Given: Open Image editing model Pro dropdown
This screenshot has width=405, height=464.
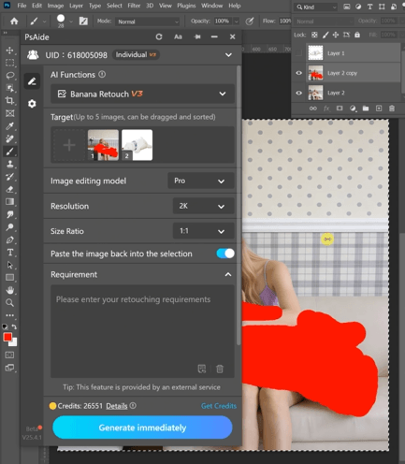Looking at the screenshot, I should coord(201,181).
